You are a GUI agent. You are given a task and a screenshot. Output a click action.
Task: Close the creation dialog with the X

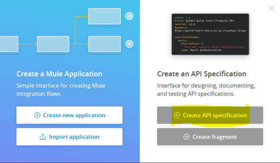[272, 8]
